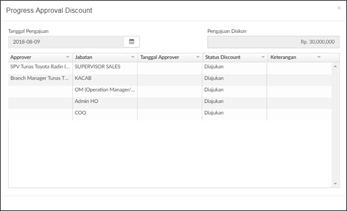The height and width of the screenshot is (211, 347).
Task: Select the Tanggal Pengajuan date field
Action: tap(66, 42)
